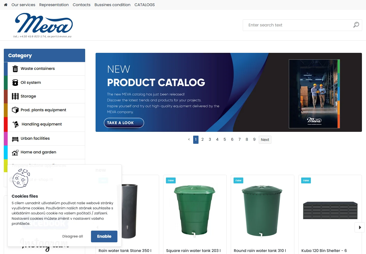366x254 pixels.
Task: Open Our services menu
Action: [23, 5]
